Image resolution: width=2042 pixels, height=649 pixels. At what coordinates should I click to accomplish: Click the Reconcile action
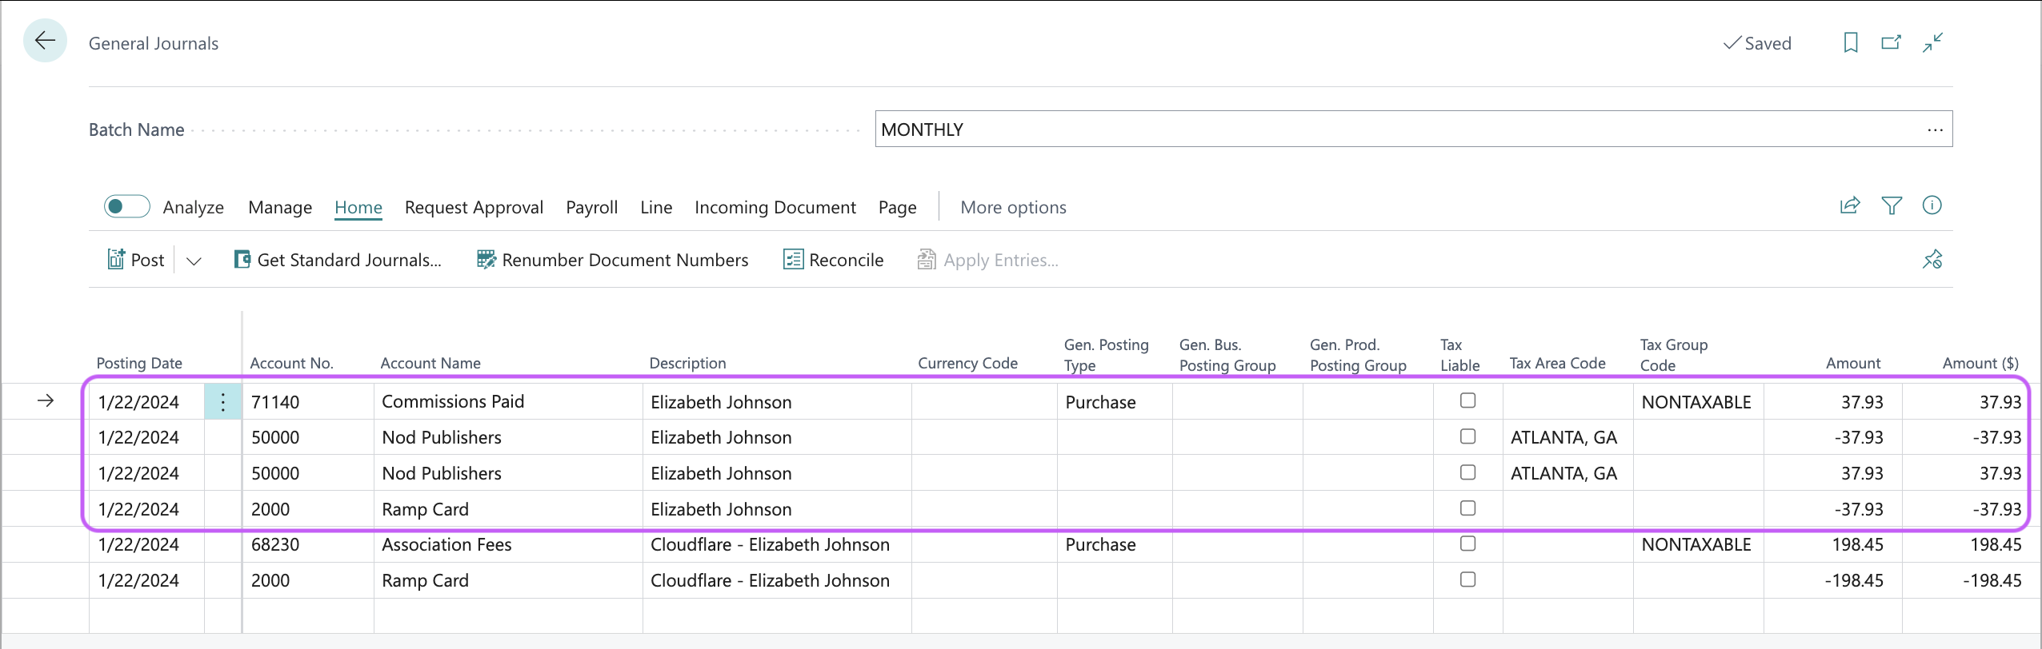tap(833, 260)
